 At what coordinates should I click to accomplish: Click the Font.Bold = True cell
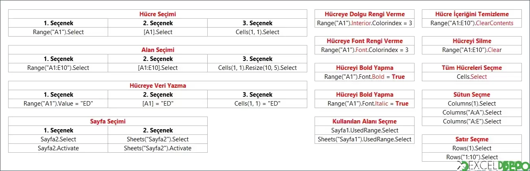pyautogui.click(x=365, y=77)
